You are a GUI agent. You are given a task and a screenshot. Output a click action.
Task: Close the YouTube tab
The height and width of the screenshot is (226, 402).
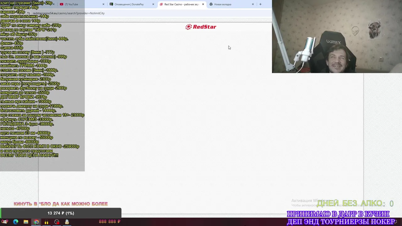(103, 4)
